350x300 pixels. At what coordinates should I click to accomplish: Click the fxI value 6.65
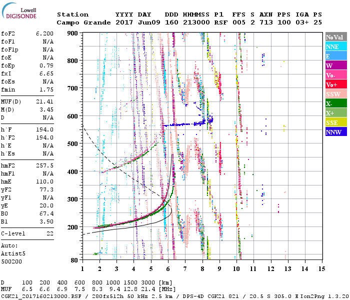(46, 73)
